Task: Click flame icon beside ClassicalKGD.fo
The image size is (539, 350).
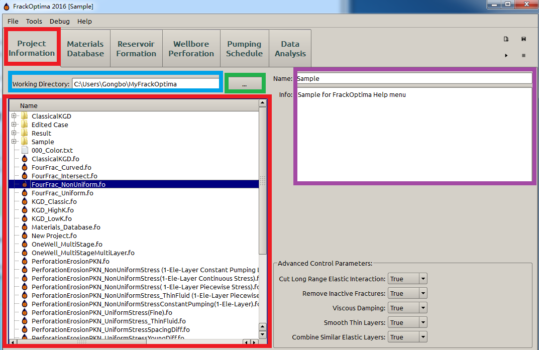Action: pos(25,159)
